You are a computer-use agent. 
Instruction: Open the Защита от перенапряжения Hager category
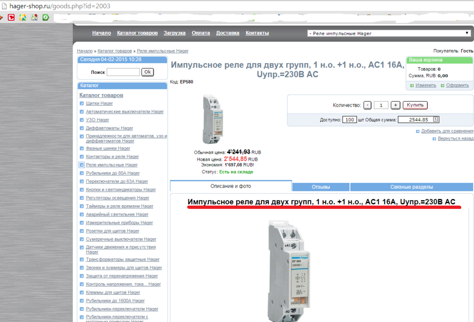tap(122, 276)
